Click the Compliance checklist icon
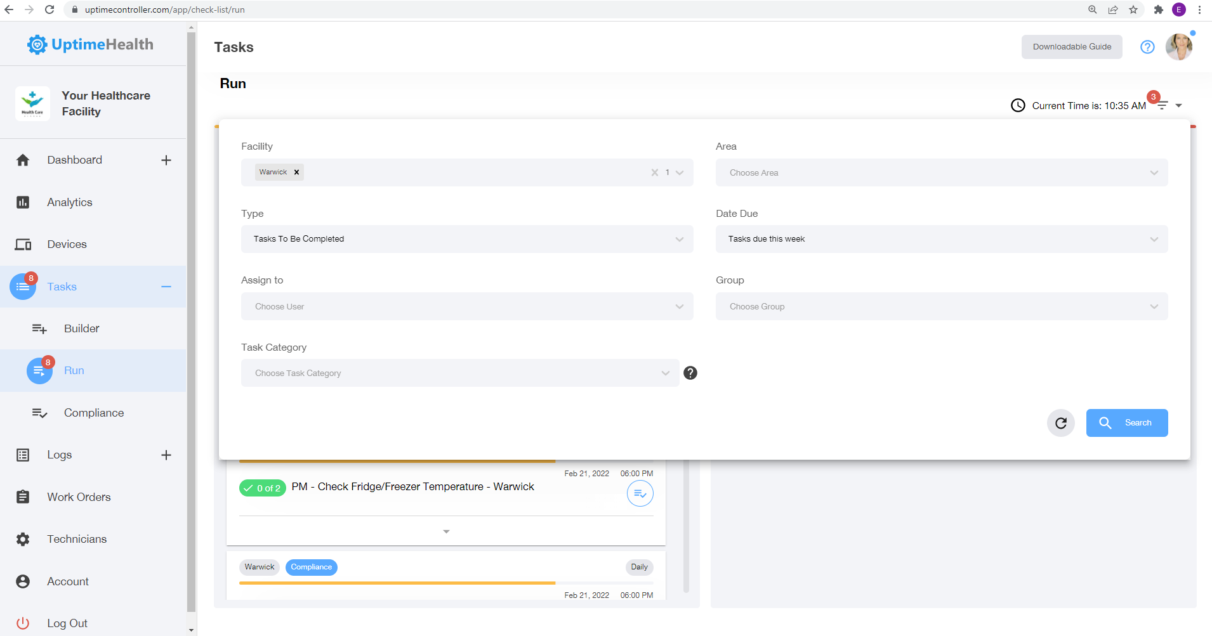1212x636 pixels. (x=39, y=413)
